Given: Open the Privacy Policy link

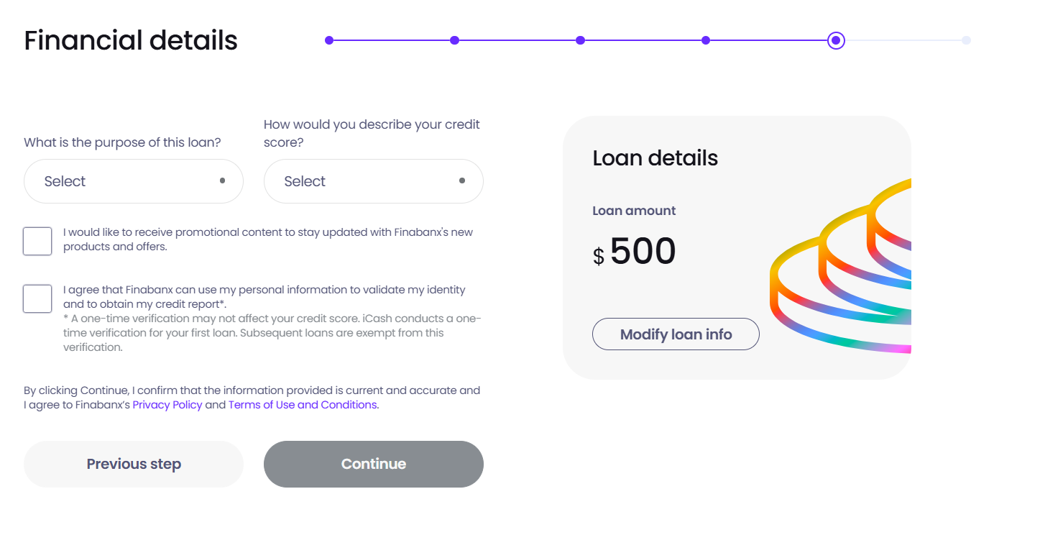Looking at the screenshot, I should click(167, 405).
